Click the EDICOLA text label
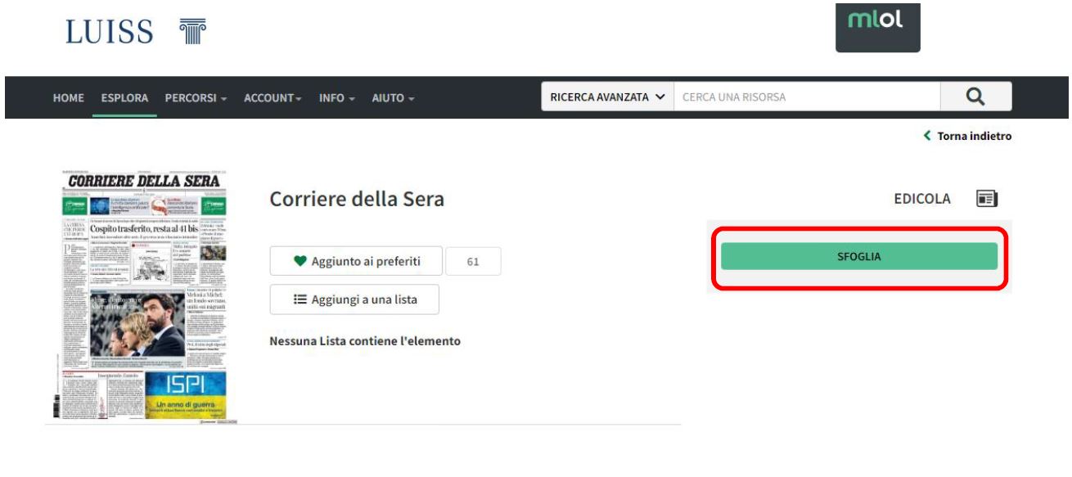 point(922,199)
